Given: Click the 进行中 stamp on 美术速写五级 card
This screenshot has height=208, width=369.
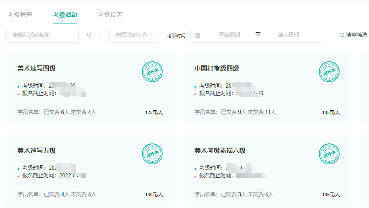Looking at the screenshot, I should tap(152, 154).
